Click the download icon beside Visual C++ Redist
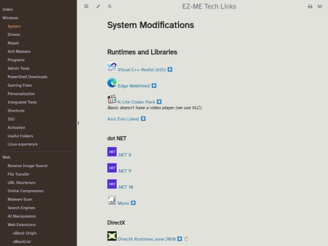Viewport: 328px width, 246px height. click(x=170, y=69)
